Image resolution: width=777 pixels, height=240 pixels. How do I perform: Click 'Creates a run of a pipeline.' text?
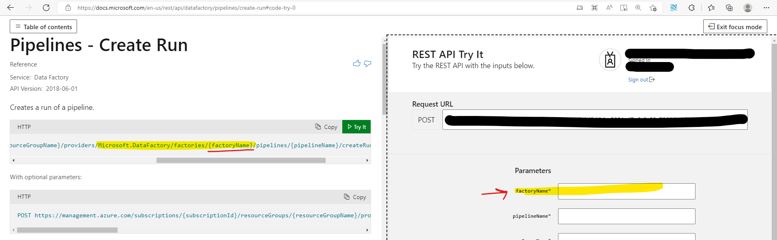click(x=52, y=107)
